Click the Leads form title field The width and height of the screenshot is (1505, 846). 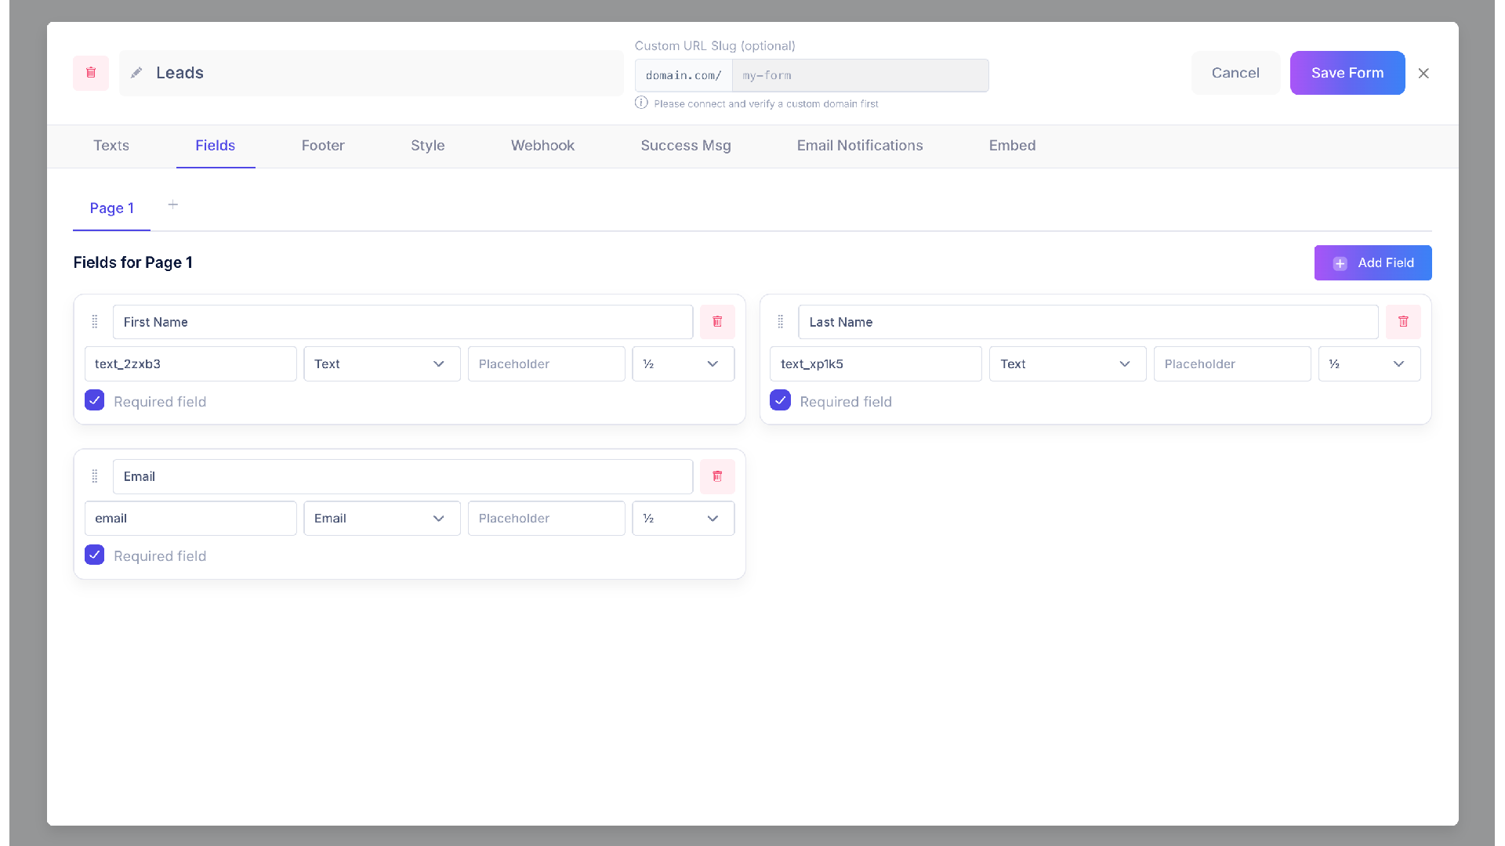[371, 73]
